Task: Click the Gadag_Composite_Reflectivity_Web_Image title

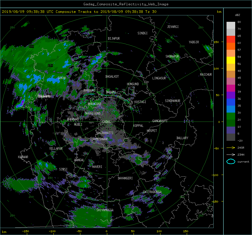Action: (126, 4)
